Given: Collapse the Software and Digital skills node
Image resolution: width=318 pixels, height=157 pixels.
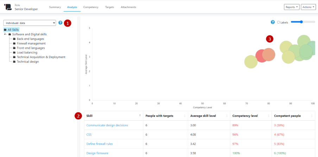Looking at the screenshot, I should (x=5, y=34).
